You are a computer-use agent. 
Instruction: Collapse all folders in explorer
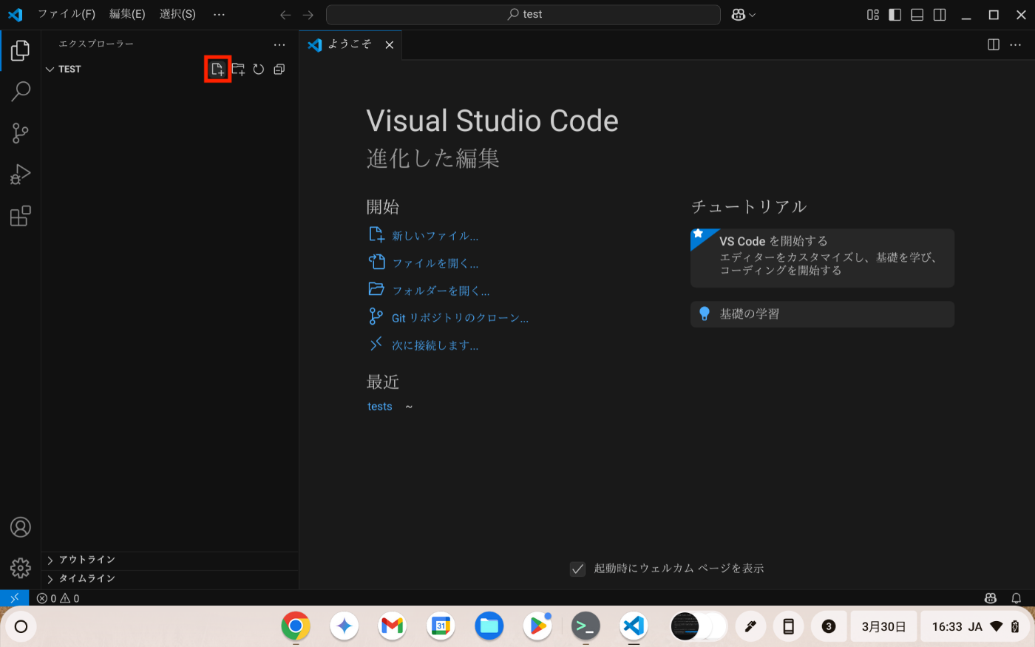click(x=279, y=69)
